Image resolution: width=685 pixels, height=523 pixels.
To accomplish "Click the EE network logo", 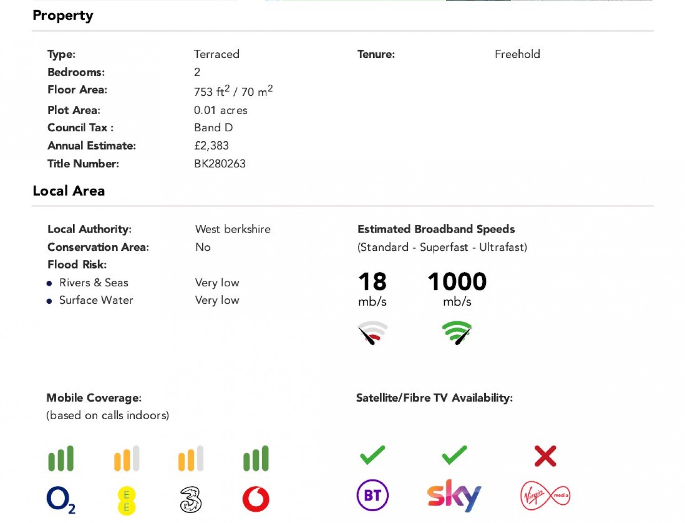I will pos(126,501).
